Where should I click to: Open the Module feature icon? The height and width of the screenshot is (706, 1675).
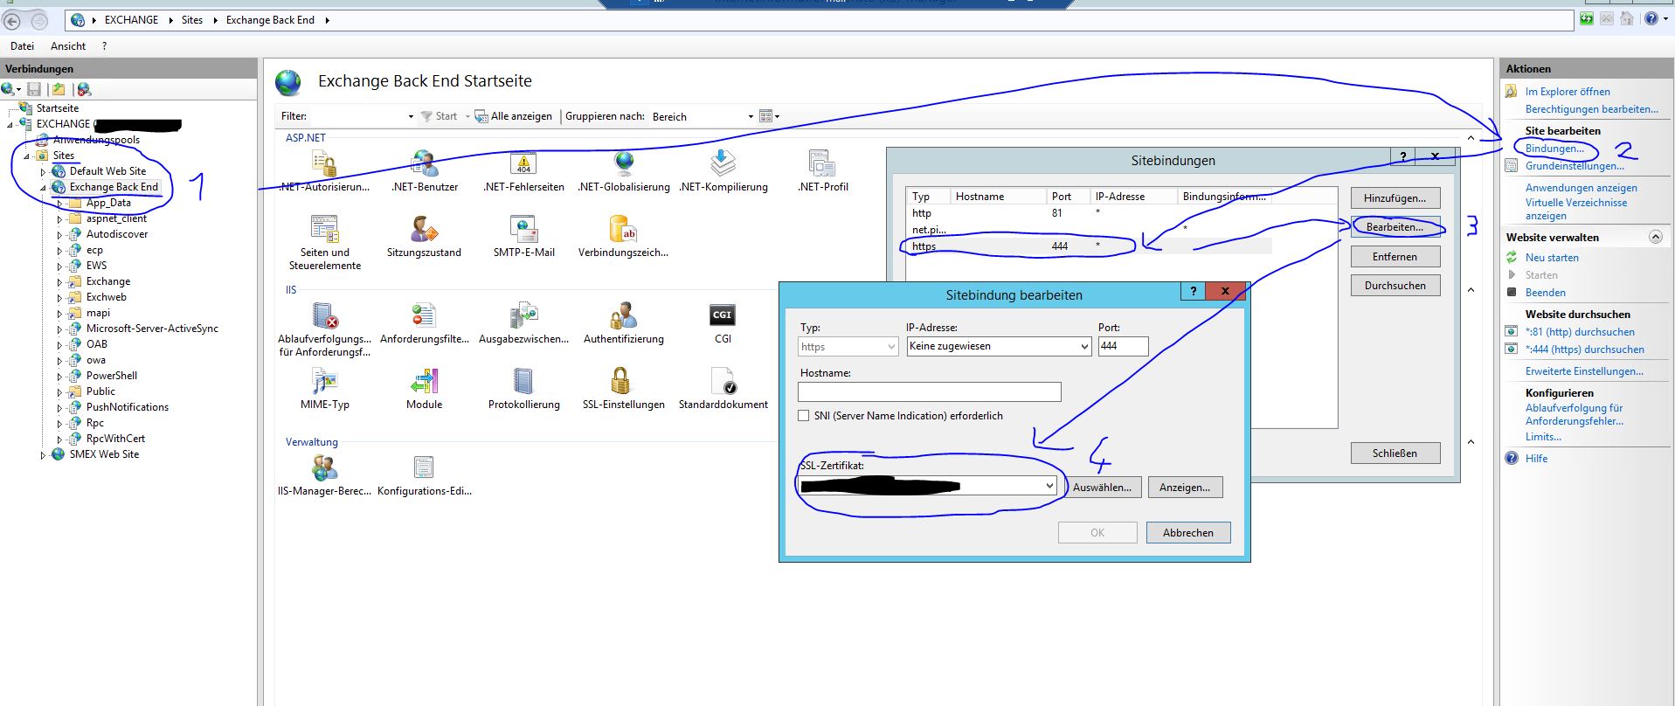(x=424, y=381)
